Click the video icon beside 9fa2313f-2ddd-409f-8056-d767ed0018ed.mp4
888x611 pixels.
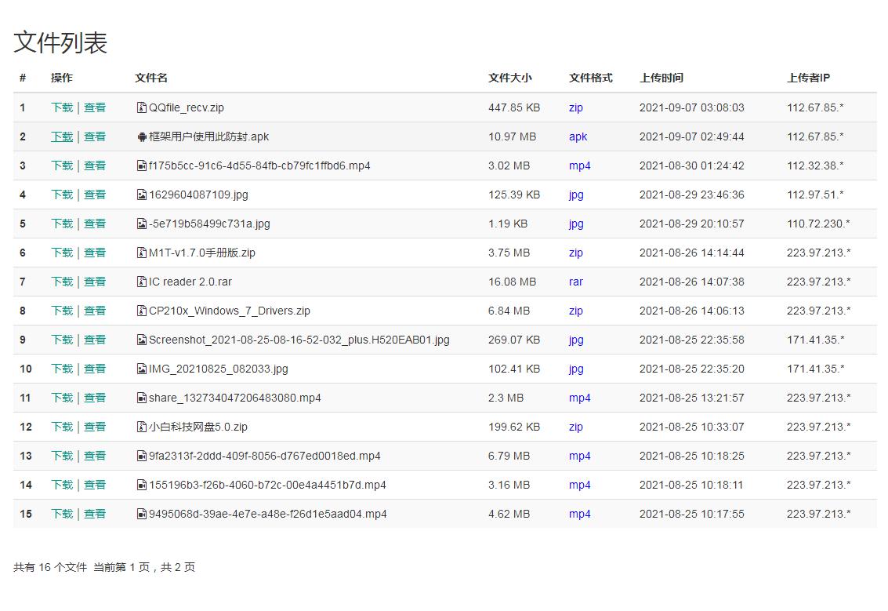(142, 456)
